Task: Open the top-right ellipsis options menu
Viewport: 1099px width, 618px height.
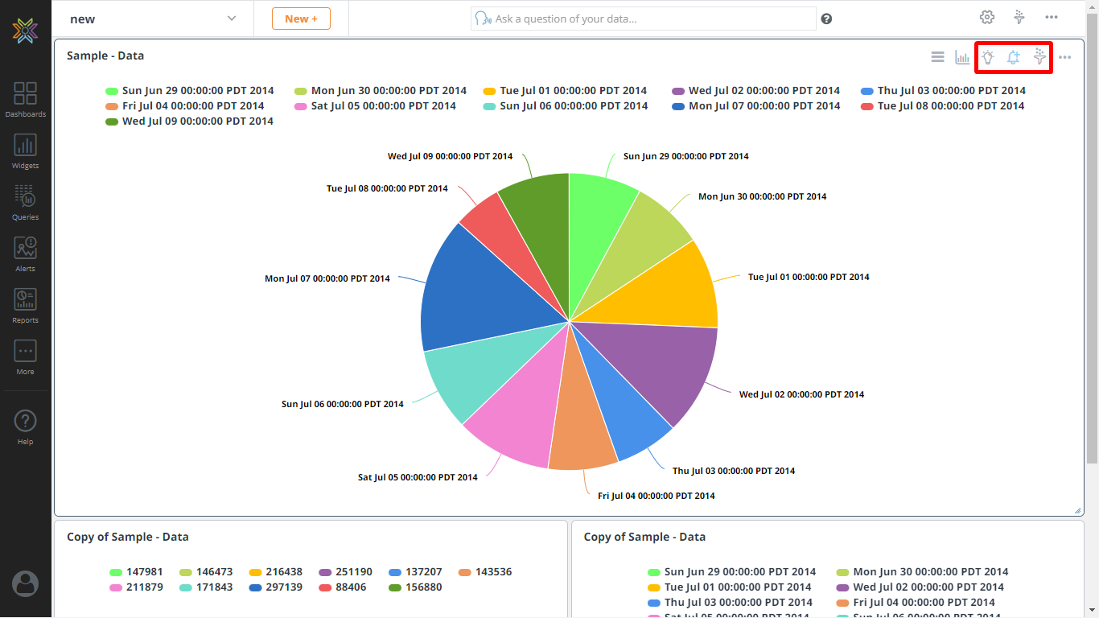Action: pyautogui.click(x=1051, y=17)
